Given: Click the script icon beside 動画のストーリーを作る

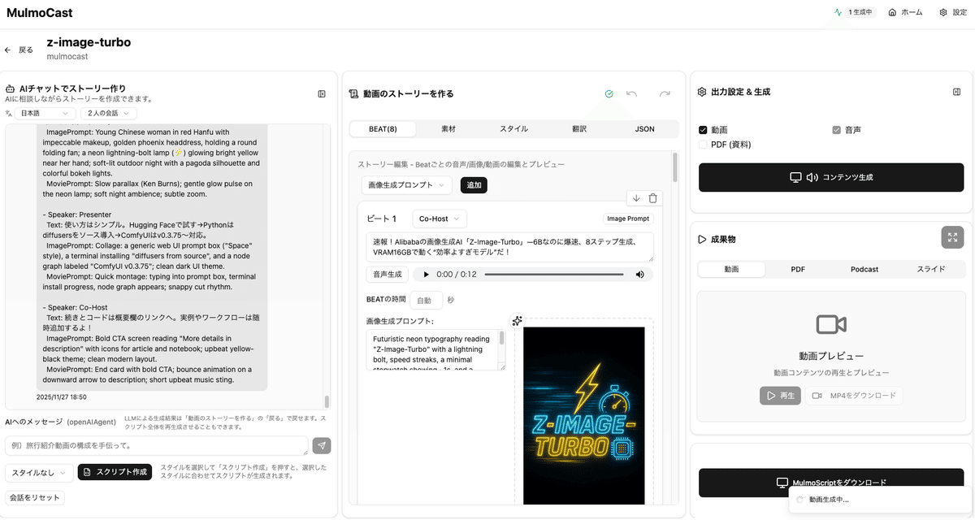Looking at the screenshot, I should pyautogui.click(x=353, y=94).
